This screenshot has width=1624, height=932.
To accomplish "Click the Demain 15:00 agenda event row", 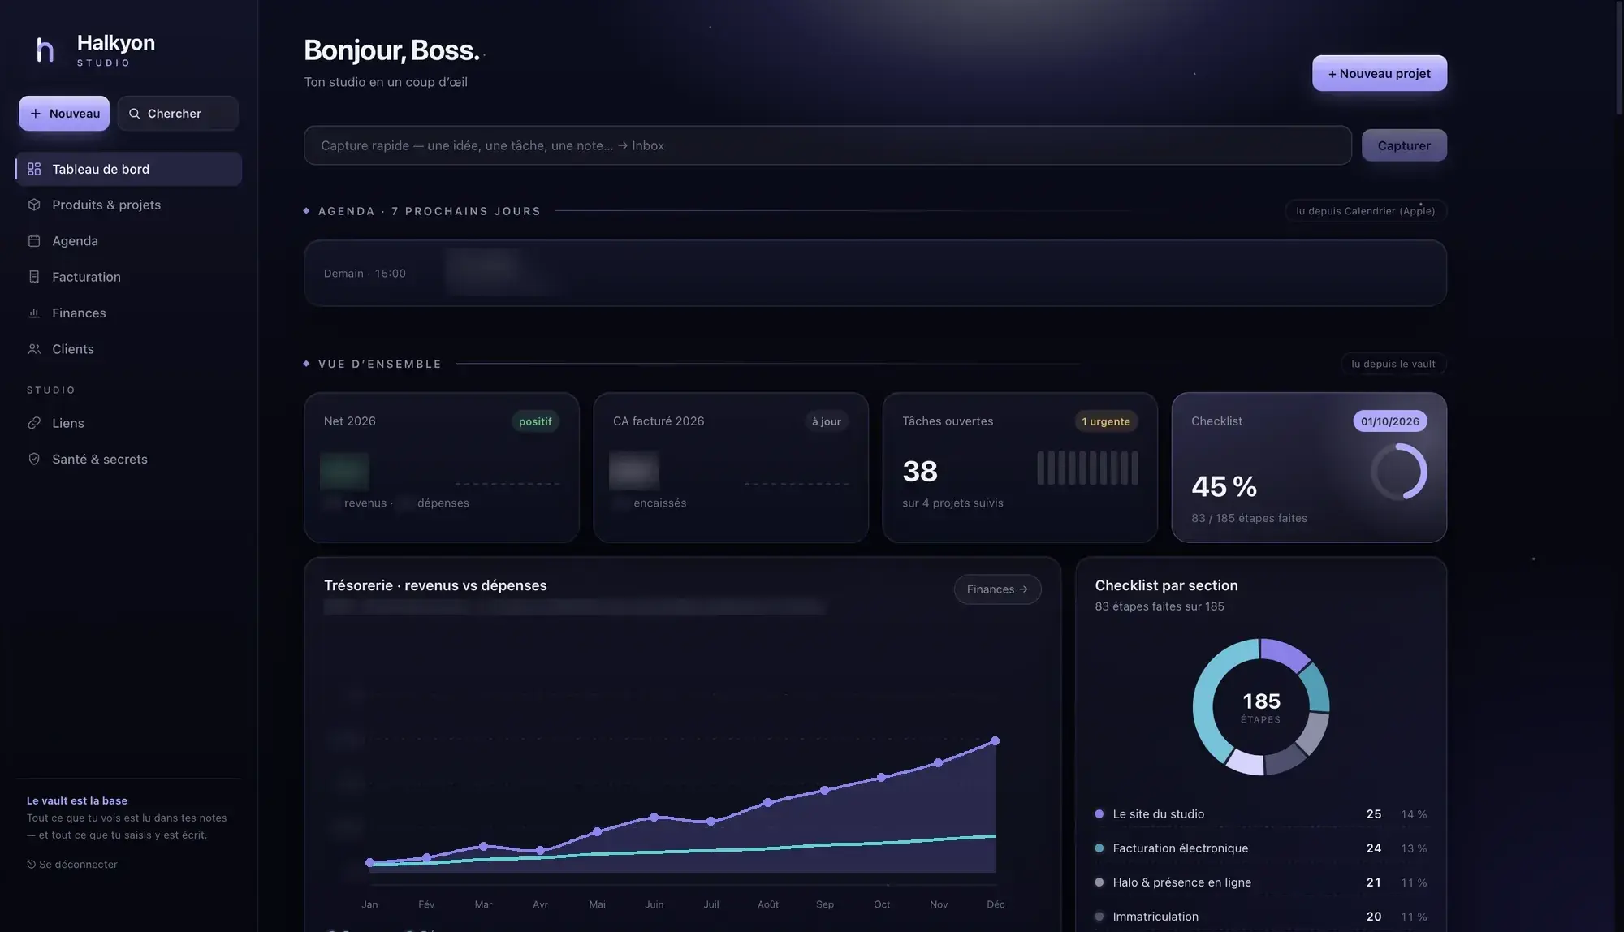I will click(x=875, y=273).
